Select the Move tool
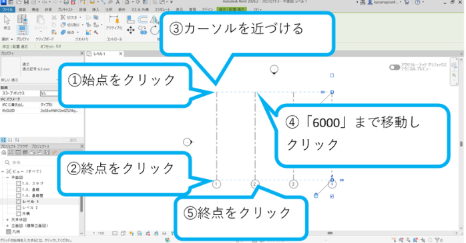Image resolution: width=466 pixels, height=243 pixels. (130, 30)
